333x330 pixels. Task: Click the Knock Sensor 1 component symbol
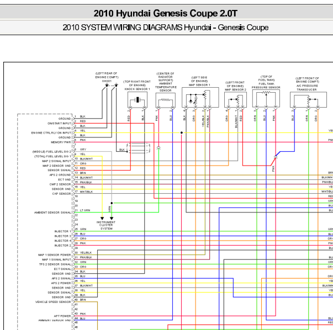[x=138, y=100]
